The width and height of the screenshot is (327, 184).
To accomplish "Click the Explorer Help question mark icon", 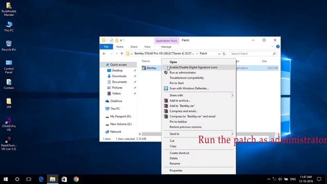I will [x=278, y=47].
